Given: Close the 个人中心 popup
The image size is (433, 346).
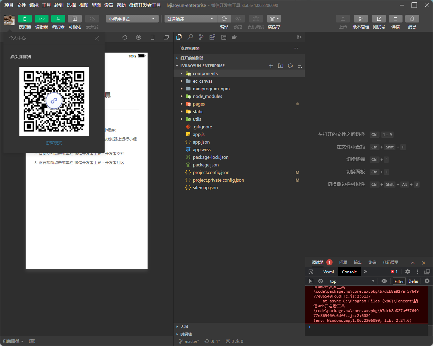Looking at the screenshot, I should point(97,38).
